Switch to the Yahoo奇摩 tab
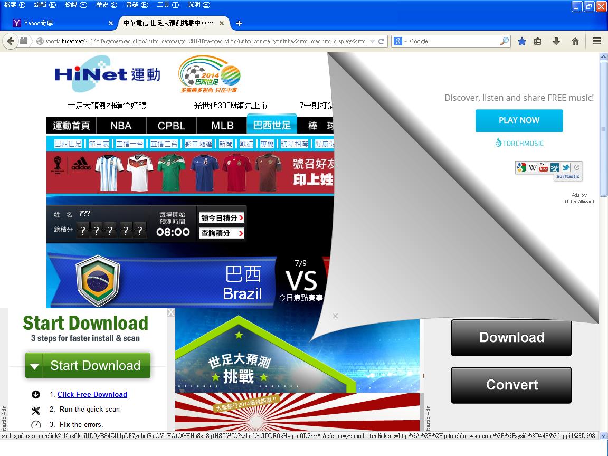The height and width of the screenshot is (456, 608). coord(62,23)
